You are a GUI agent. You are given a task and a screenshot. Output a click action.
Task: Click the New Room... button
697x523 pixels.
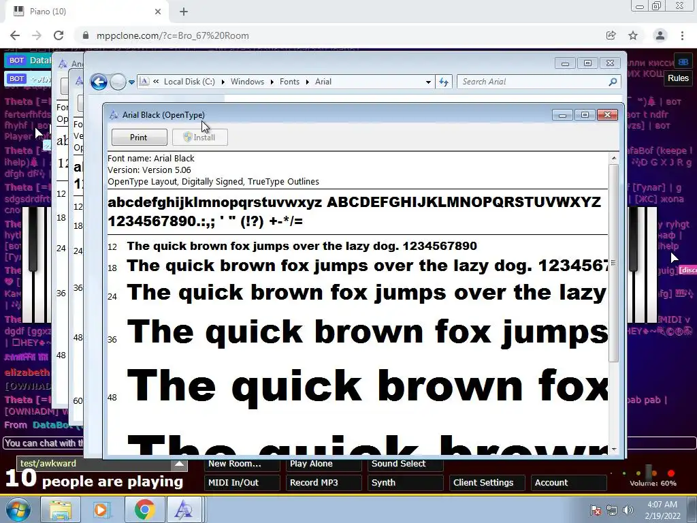point(242,464)
